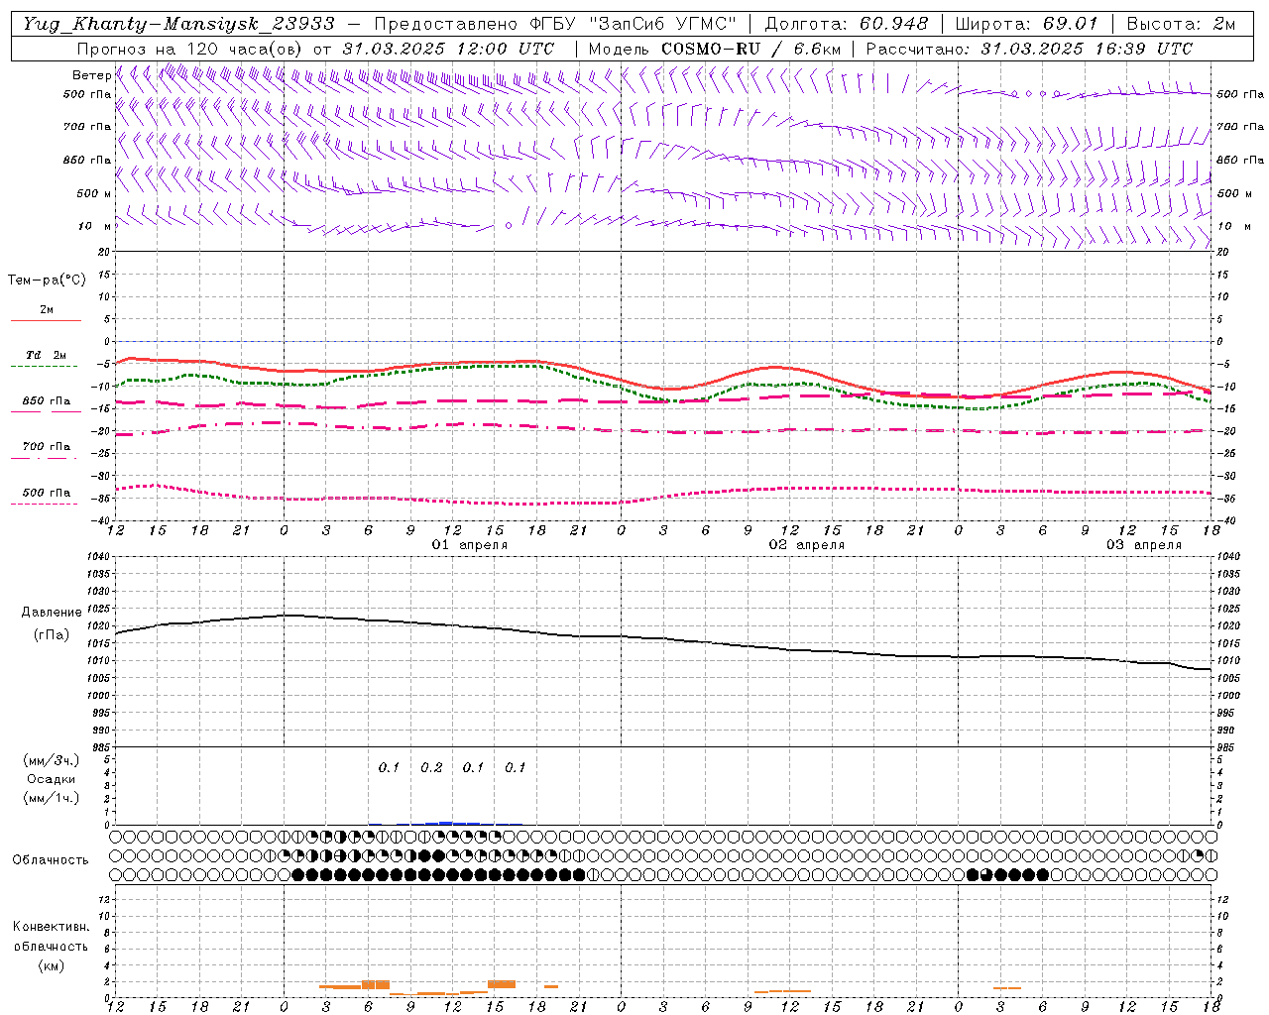Image resolution: width=1269 pixels, height=1015 pixels.
Task: Click the Облачность cloud cover label
Action: pos(51,859)
